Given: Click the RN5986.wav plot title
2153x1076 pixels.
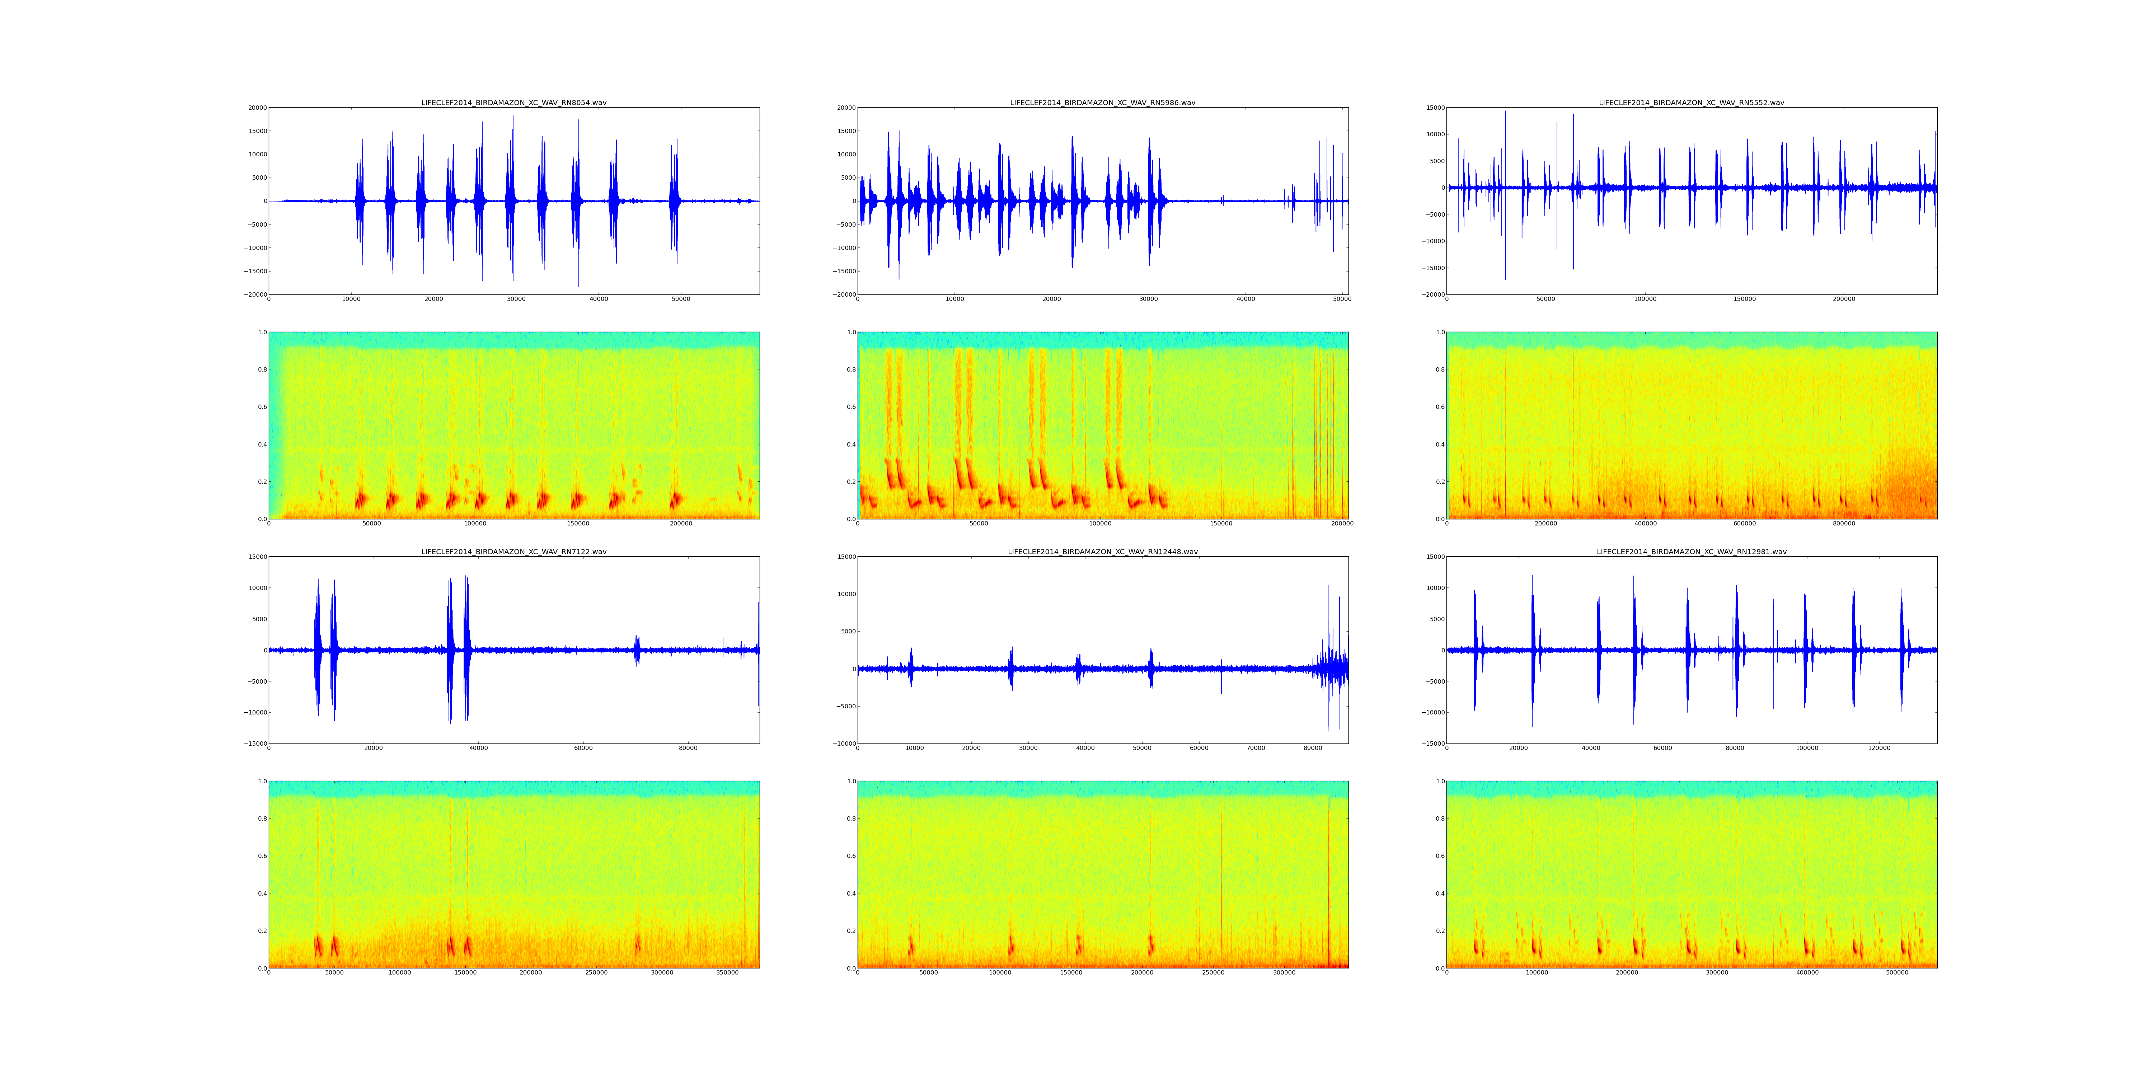Looking at the screenshot, I should 1102,103.
